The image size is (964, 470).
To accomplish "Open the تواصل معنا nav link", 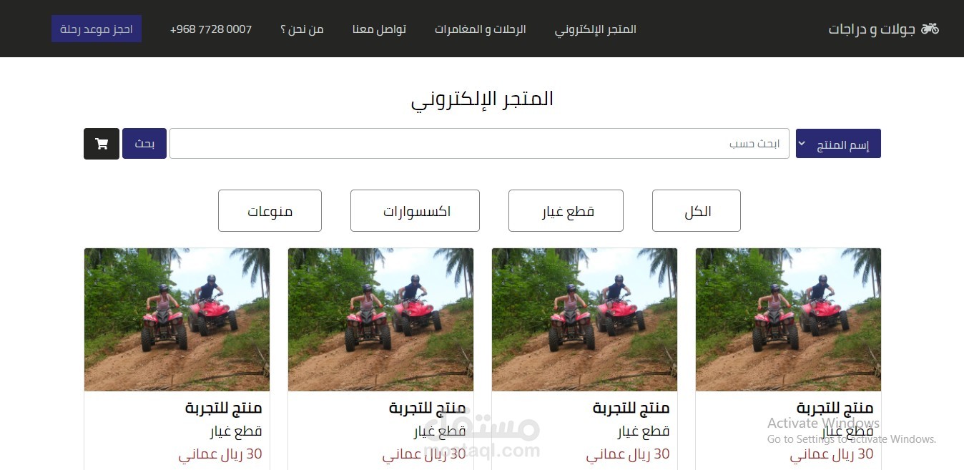I will 379,29.
